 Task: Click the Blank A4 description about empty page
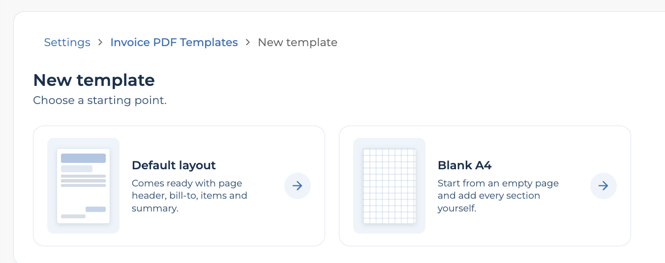498,196
